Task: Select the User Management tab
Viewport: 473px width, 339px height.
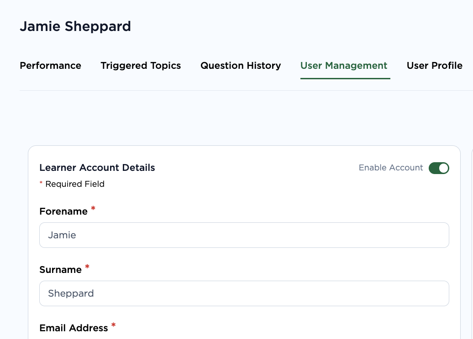Action: (x=344, y=66)
